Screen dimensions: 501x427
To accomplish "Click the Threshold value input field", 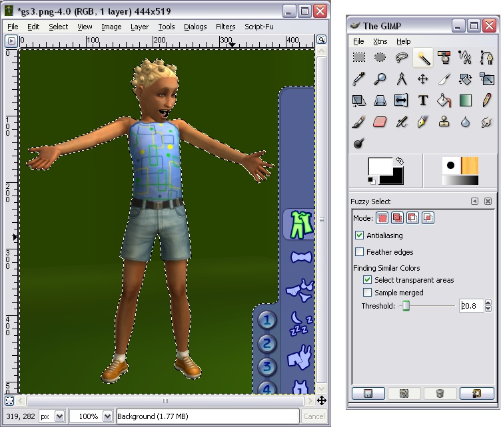I will [472, 306].
